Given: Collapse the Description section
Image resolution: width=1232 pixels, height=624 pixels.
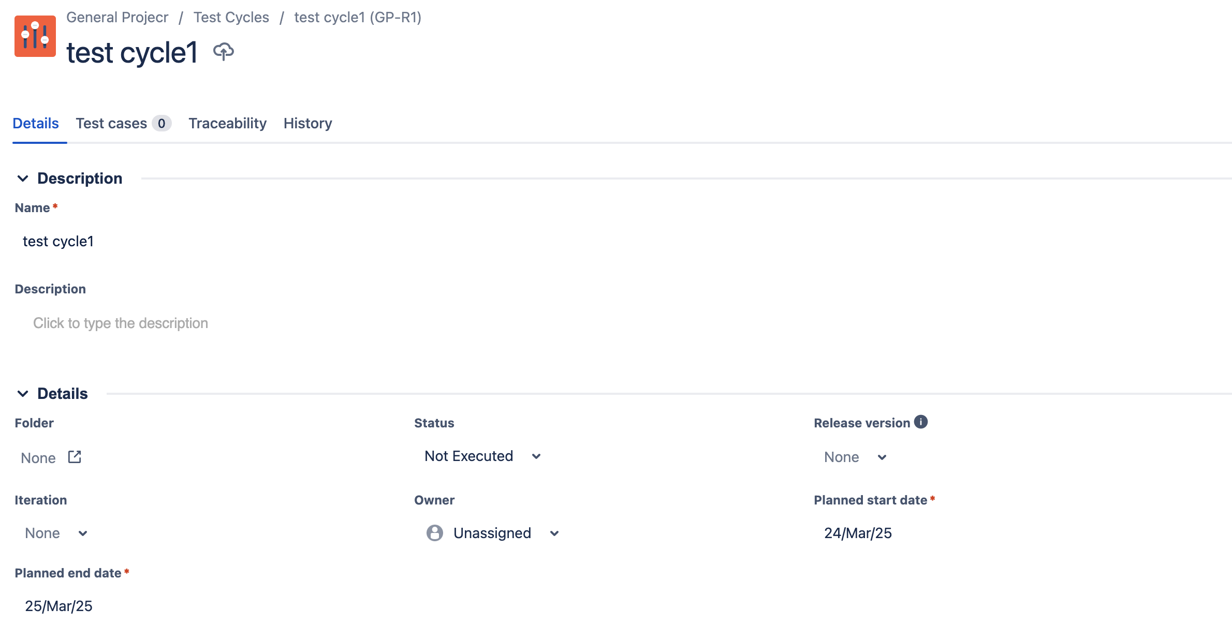Looking at the screenshot, I should (22, 178).
